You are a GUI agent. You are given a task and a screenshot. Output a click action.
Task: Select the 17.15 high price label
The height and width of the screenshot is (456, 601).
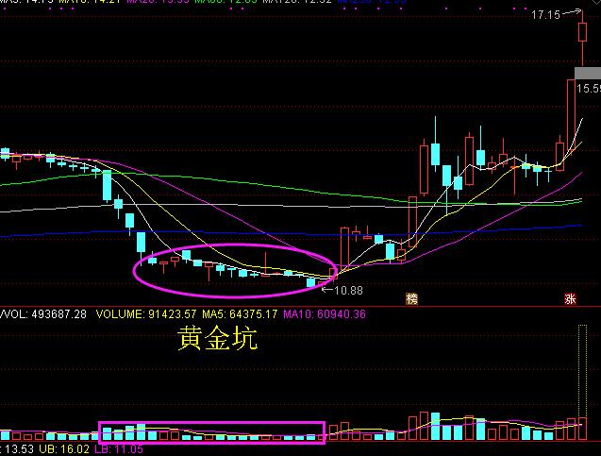(x=545, y=15)
